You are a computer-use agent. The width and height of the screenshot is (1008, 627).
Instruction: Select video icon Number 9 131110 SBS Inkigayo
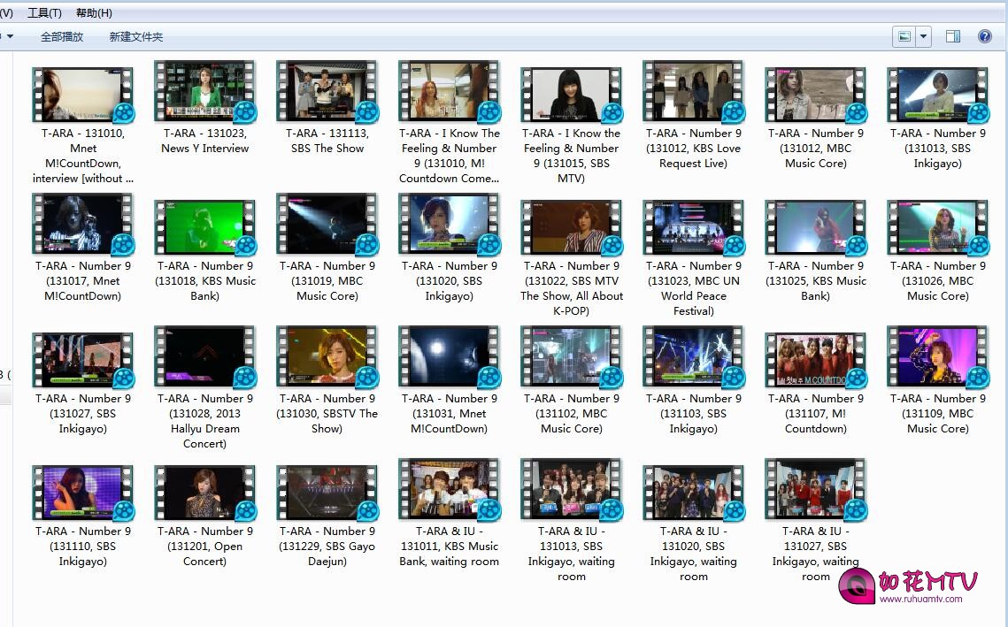(x=83, y=493)
